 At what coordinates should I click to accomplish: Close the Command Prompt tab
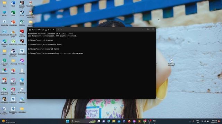click(53, 30)
